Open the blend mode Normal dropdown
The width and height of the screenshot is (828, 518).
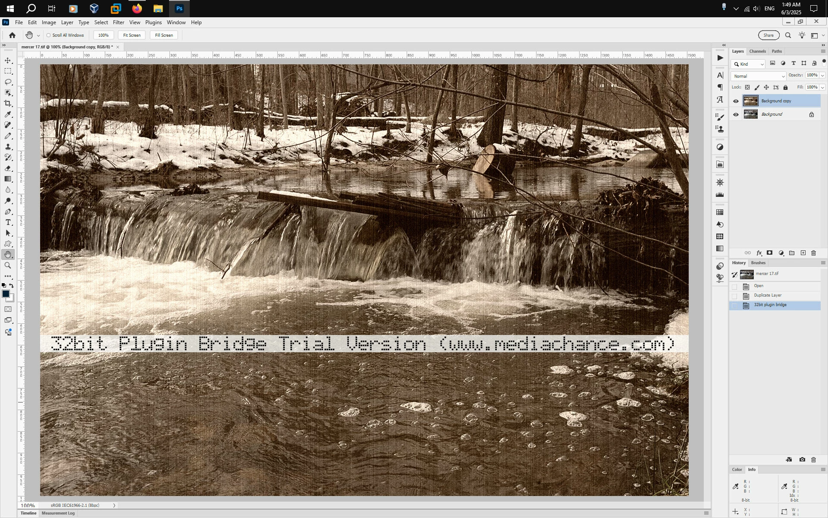[759, 76]
